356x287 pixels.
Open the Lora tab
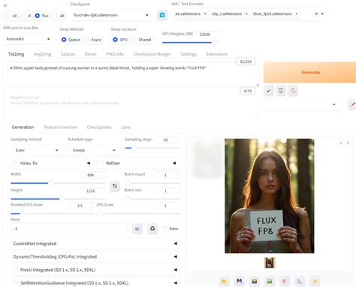tap(125, 127)
